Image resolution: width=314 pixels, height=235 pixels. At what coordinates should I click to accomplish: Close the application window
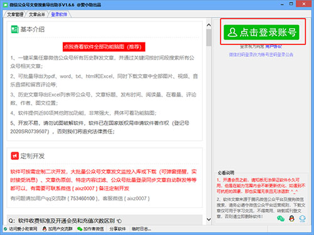[304, 4]
